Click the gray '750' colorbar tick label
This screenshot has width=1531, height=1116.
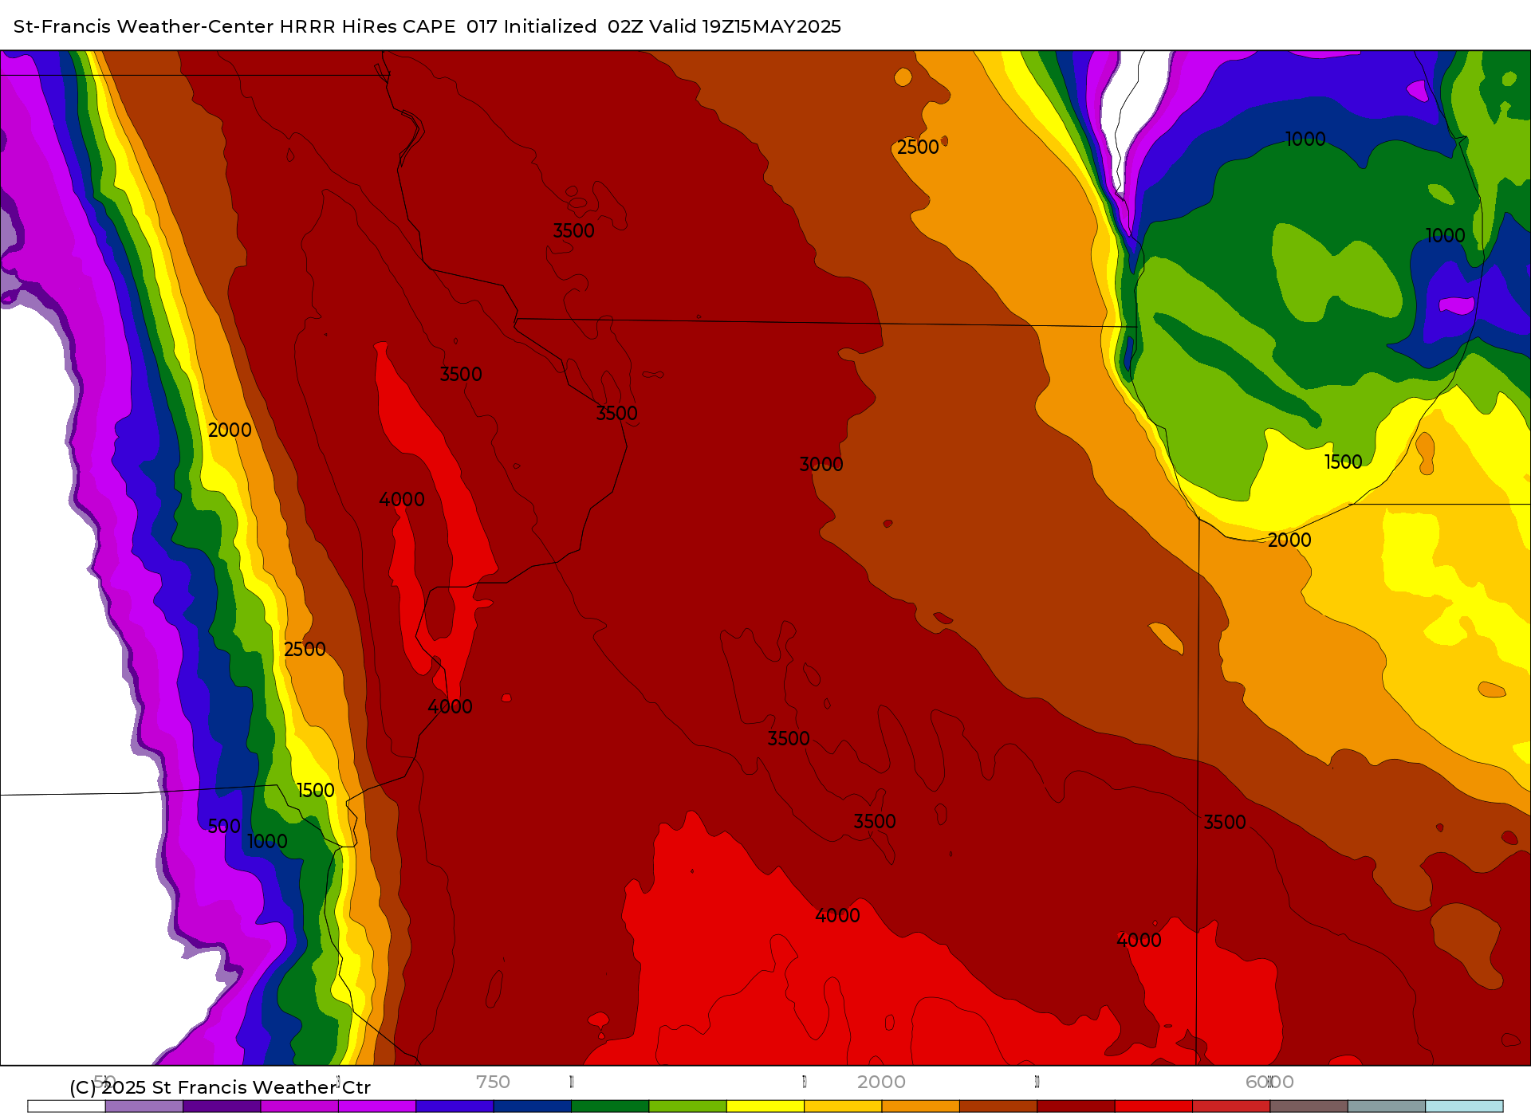pos(493,1082)
